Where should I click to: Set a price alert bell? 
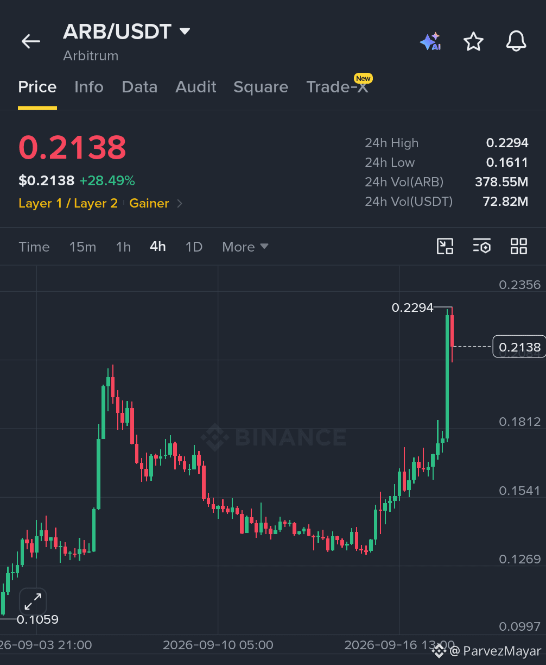[x=516, y=41]
